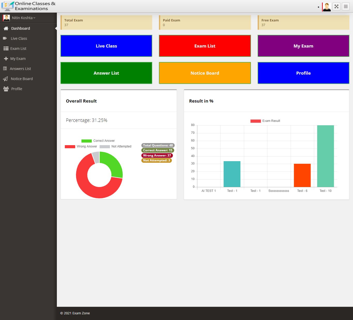Click the Online Classes & Examinations logo
Image resolution: width=353 pixels, height=320 pixels.
pyautogui.click(x=28, y=6)
